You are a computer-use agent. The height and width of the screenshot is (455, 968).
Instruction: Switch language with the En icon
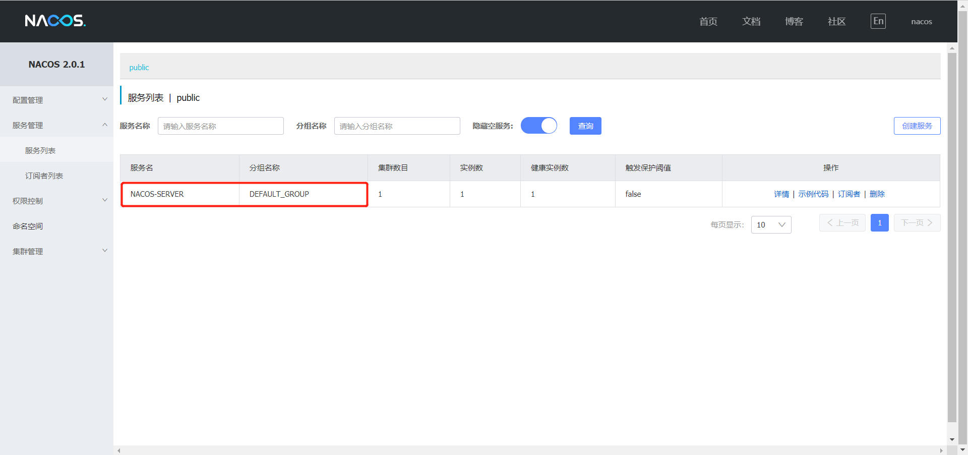[x=878, y=21]
